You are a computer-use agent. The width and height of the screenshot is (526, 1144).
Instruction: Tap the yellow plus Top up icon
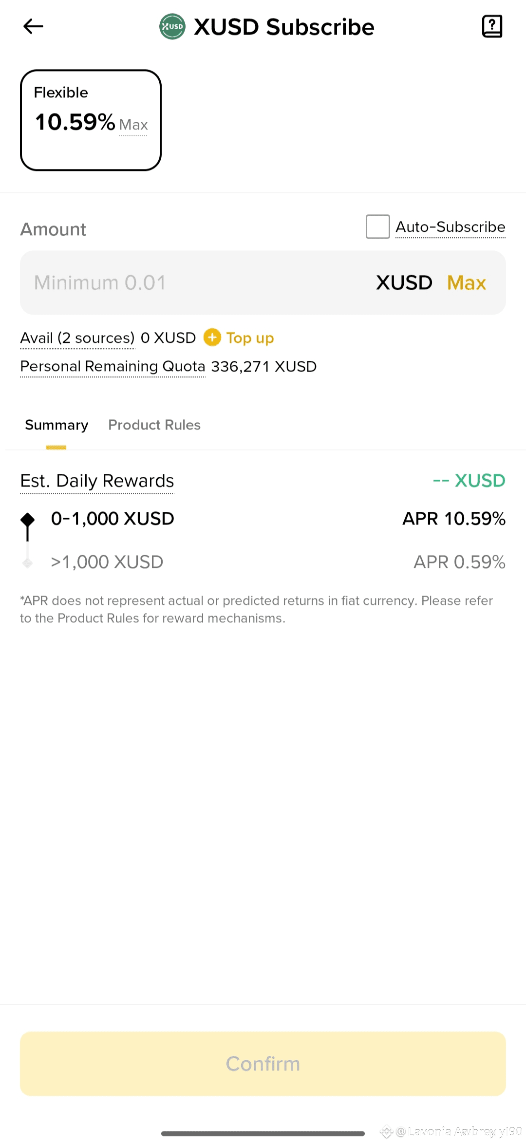[212, 338]
